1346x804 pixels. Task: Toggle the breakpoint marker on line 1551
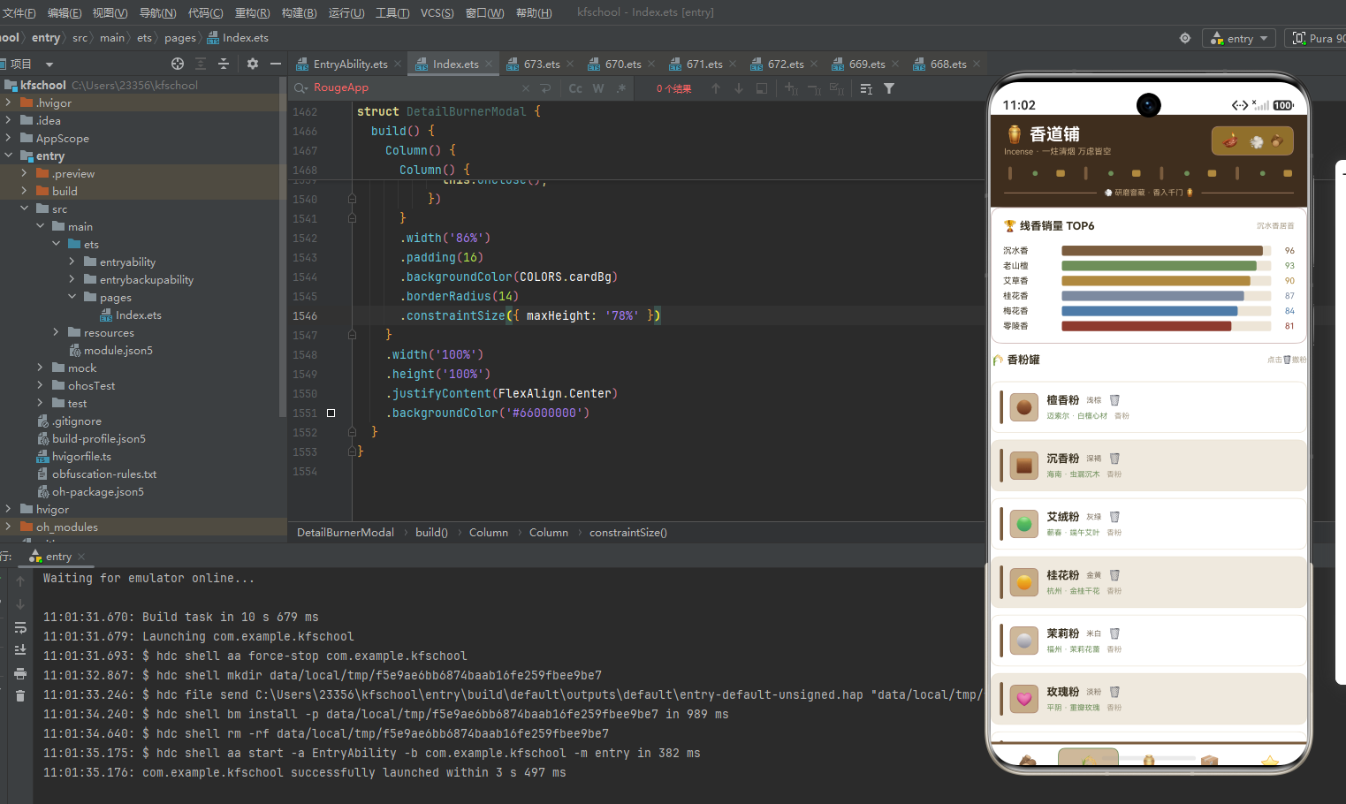point(331,413)
